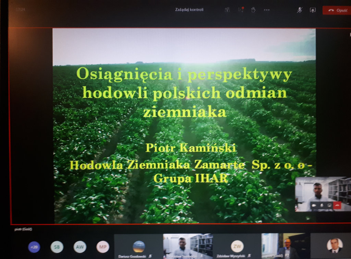Open the meeting chat with the notification dot
Screen dimensions: 351x259
tap(241, 10)
